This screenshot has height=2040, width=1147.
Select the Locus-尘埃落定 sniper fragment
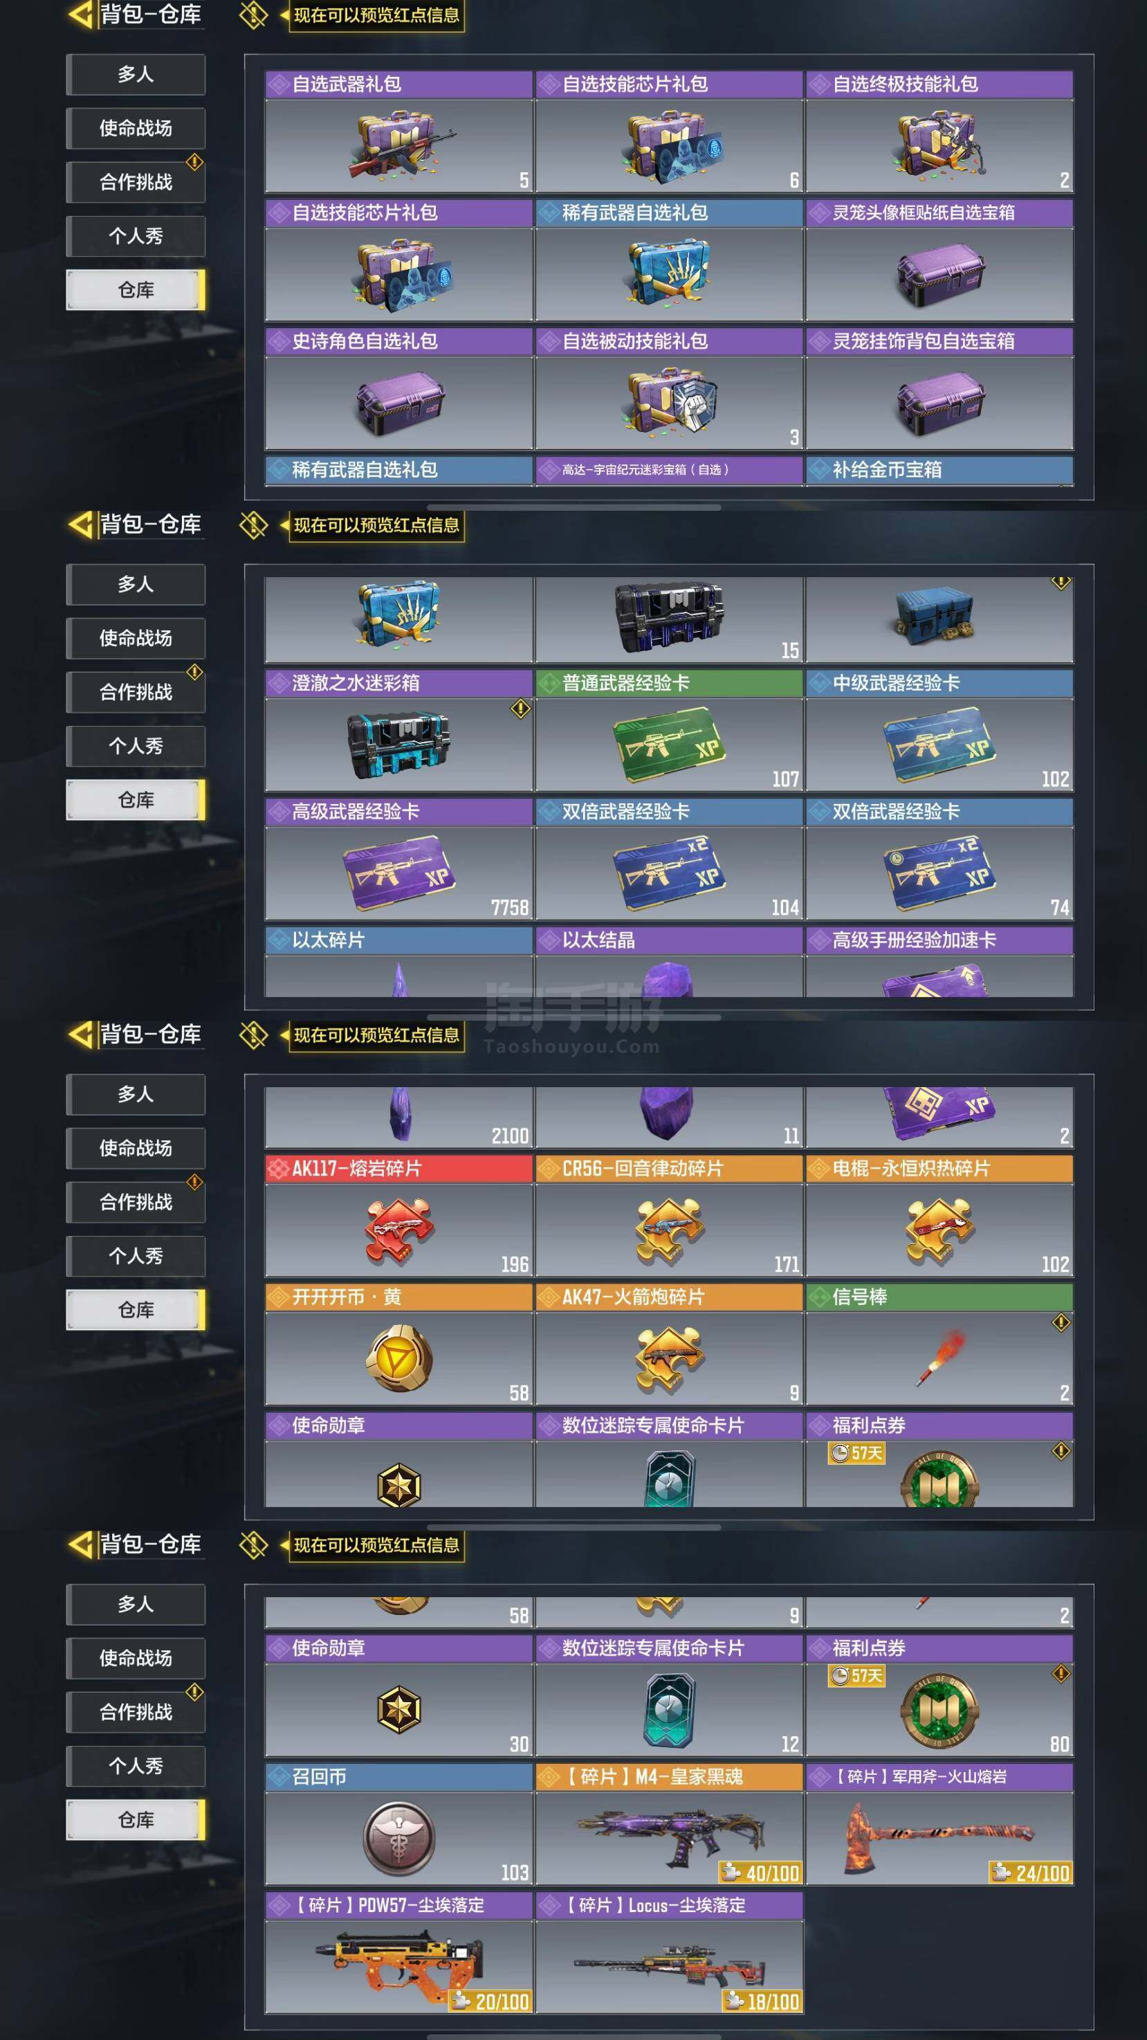pyautogui.click(x=669, y=1952)
